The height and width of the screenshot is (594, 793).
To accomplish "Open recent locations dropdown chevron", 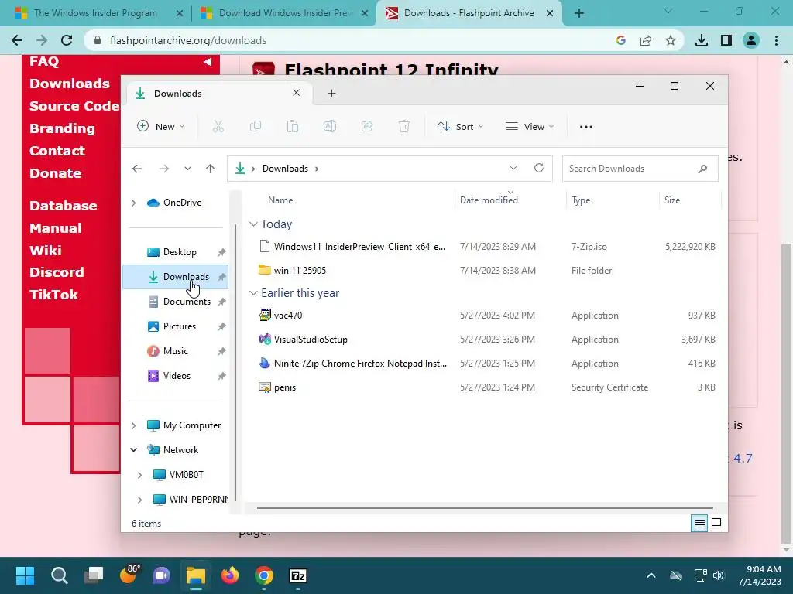I will coord(187,169).
